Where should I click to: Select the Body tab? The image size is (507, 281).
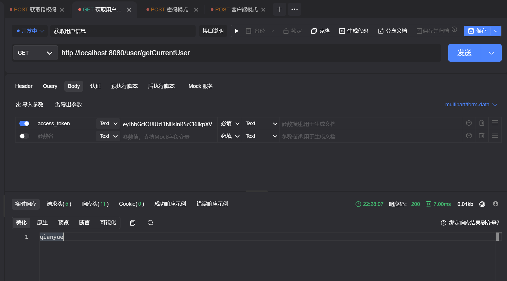coord(74,86)
